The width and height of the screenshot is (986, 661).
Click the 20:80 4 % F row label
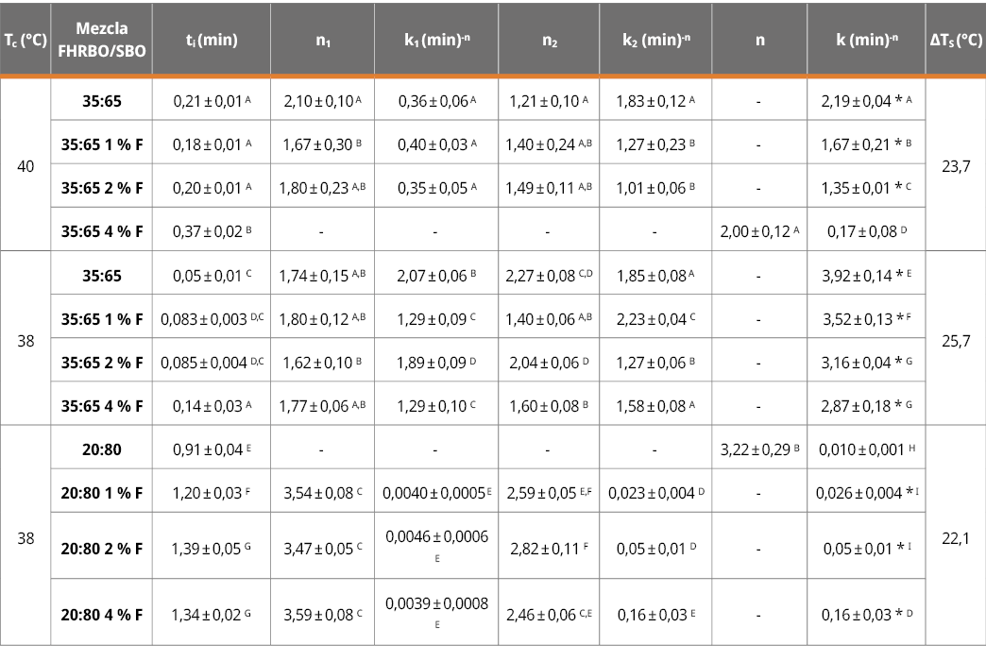tap(103, 614)
